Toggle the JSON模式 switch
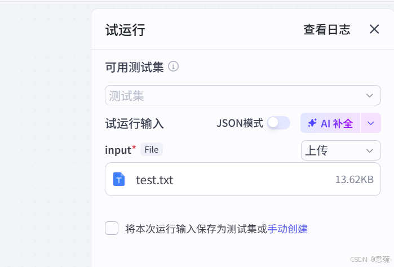Screen dimensions: 394x267 click(278, 123)
